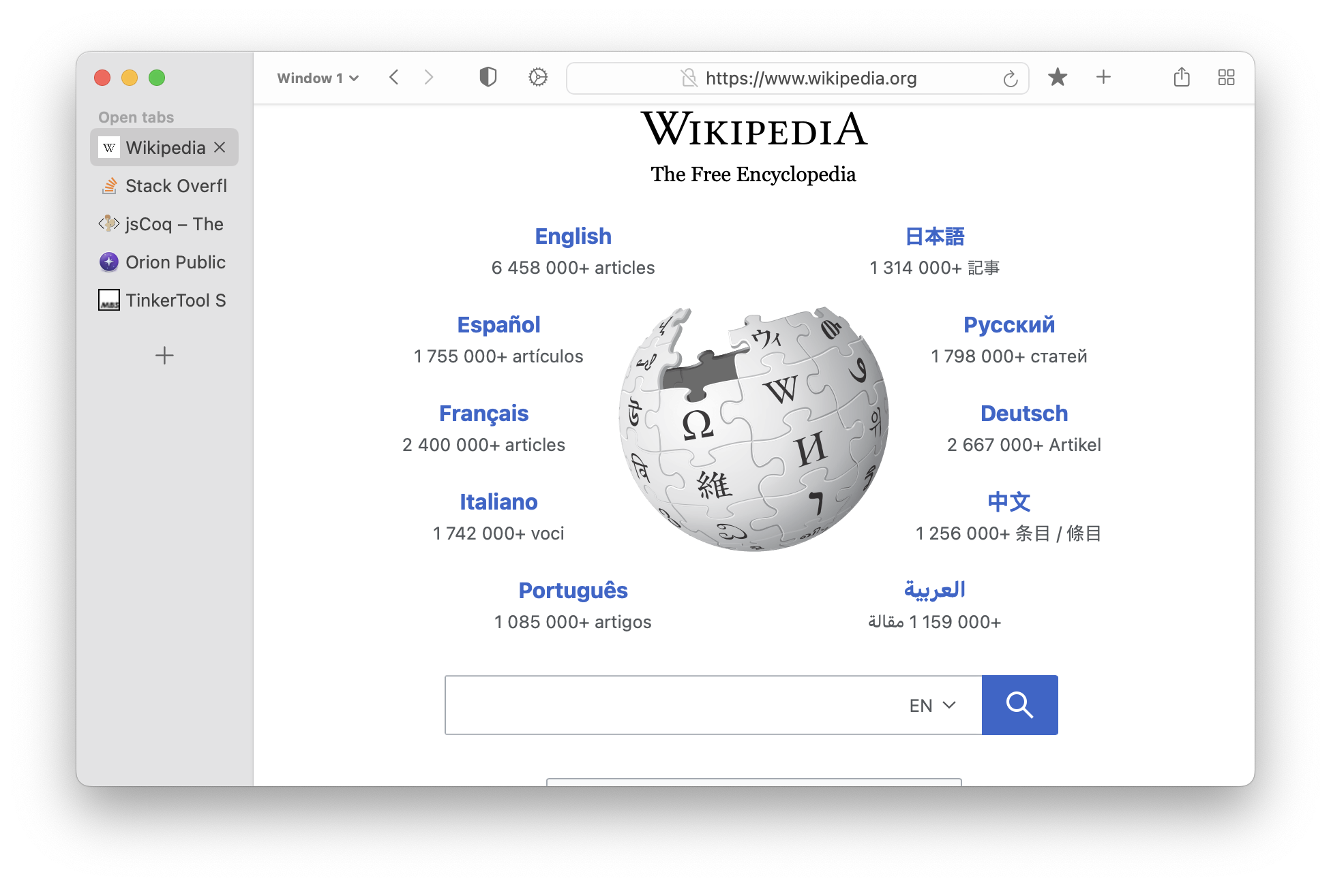Screen dimensions: 1331x887
Task: Click the blue search magnifier button
Action: tap(1019, 705)
